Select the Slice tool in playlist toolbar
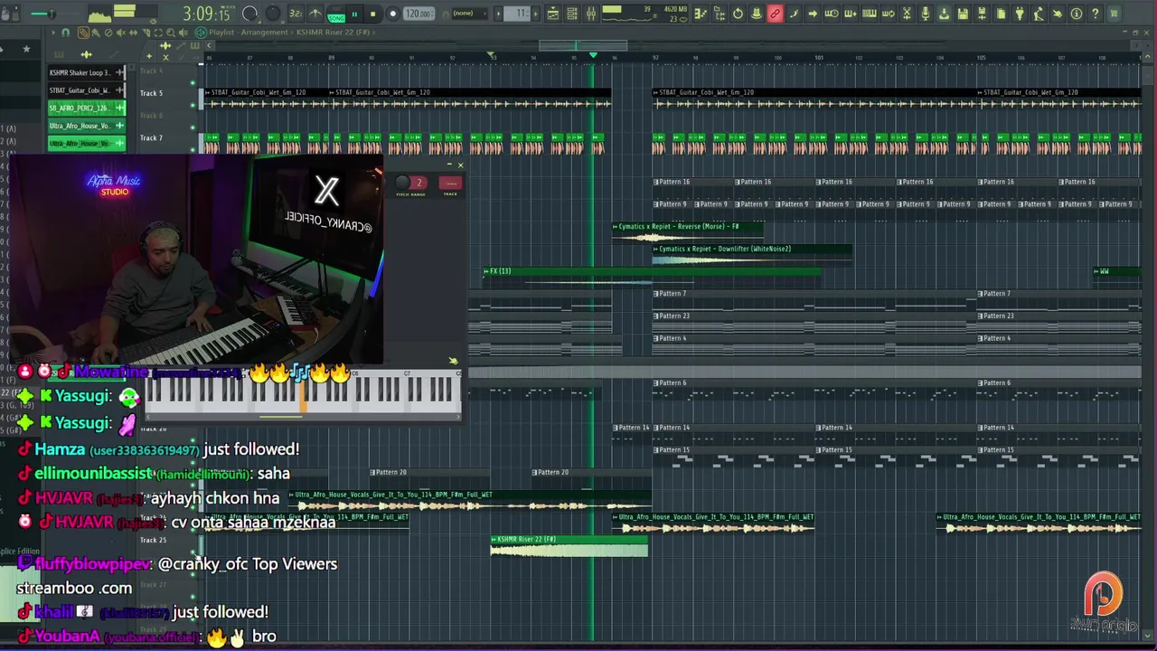Viewport: 1157px width, 651px height. 146,33
